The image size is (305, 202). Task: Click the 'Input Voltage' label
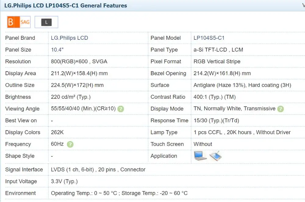21,181
